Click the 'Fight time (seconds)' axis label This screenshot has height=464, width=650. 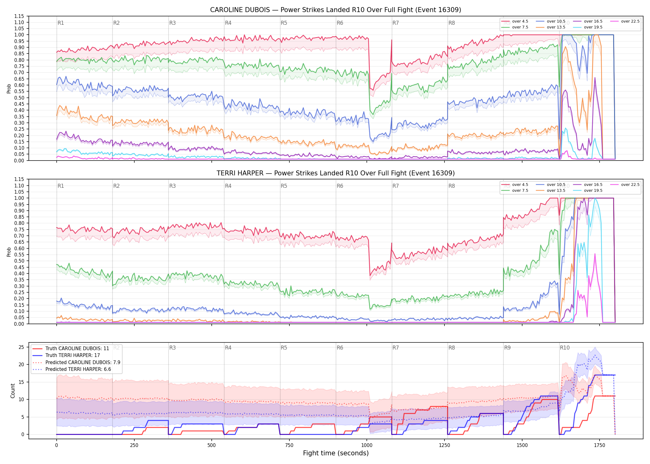336,453
